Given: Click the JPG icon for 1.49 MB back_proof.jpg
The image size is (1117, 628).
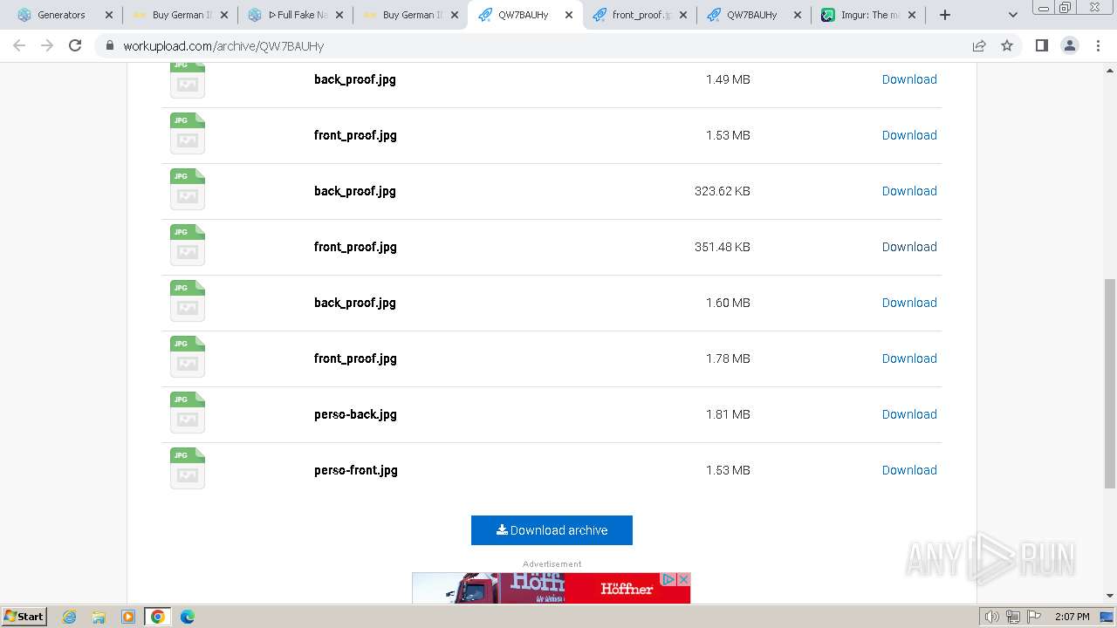Looking at the screenshot, I should coord(188,79).
